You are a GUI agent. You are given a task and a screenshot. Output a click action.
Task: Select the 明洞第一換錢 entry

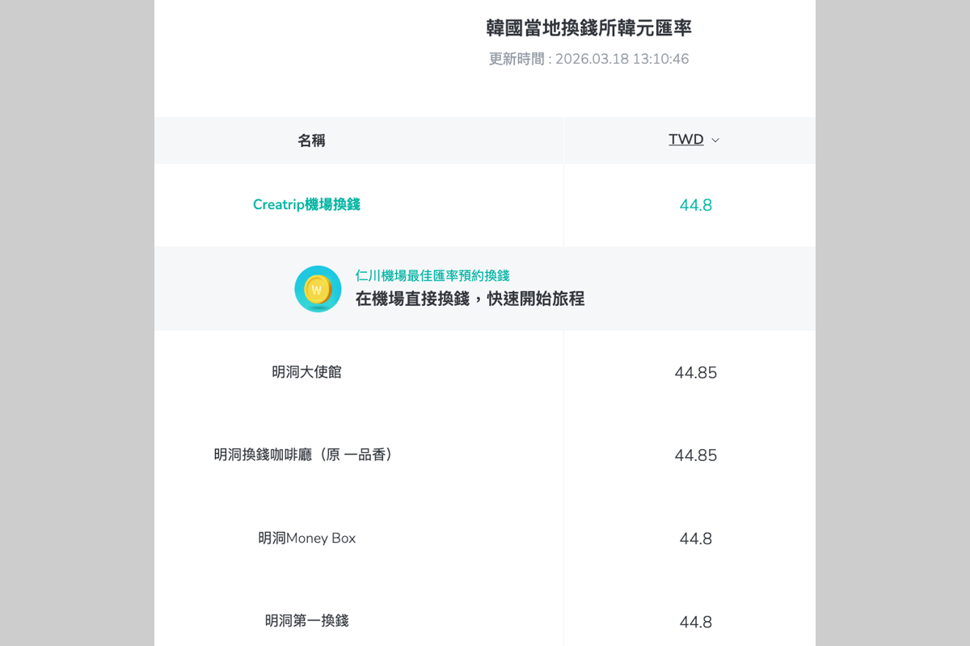pyautogui.click(x=306, y=621)
